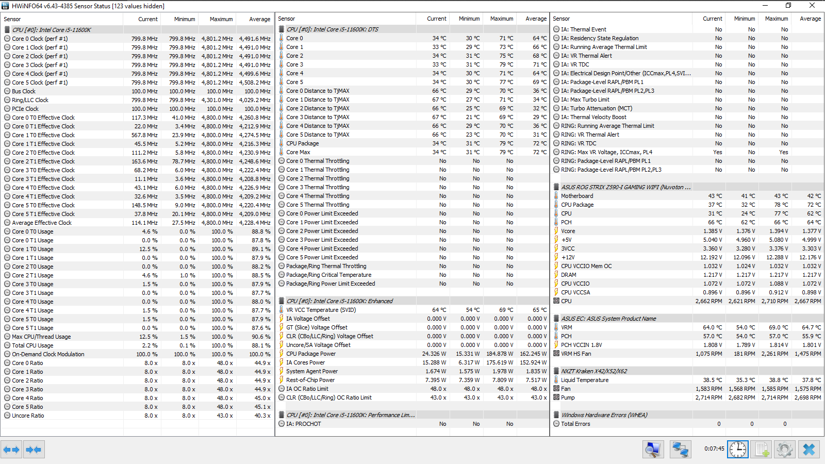The width and height of the screenshot is (825, 464).
Task: Select the Max CPU/Thread Usage row
Action: (x=137, y=337)
